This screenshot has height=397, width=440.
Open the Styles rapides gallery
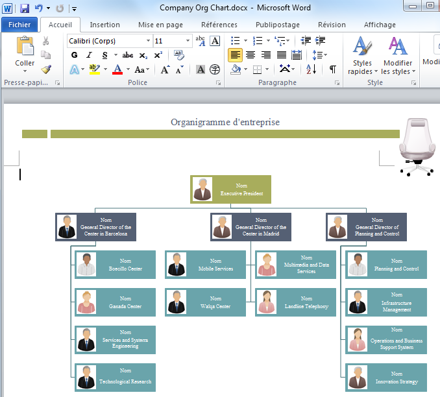click(362, 56)
